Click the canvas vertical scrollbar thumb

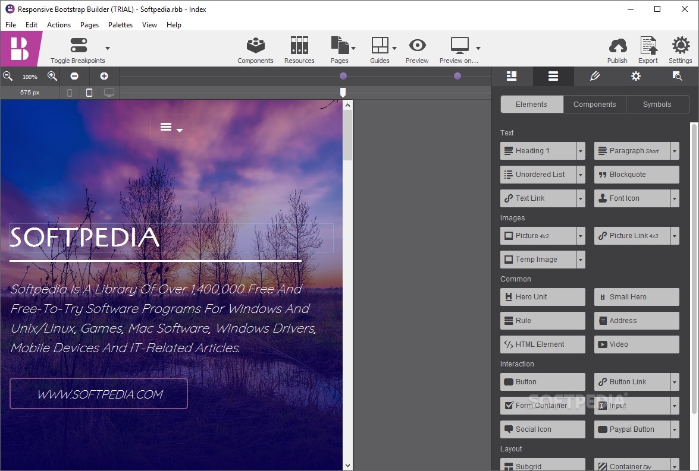[348, 135]
